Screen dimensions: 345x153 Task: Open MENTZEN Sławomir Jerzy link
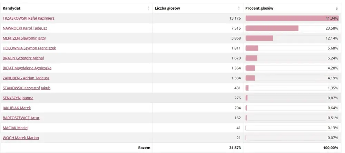click(24, 38)
